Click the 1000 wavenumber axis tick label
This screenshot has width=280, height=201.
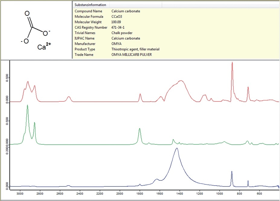pos(220,194)
